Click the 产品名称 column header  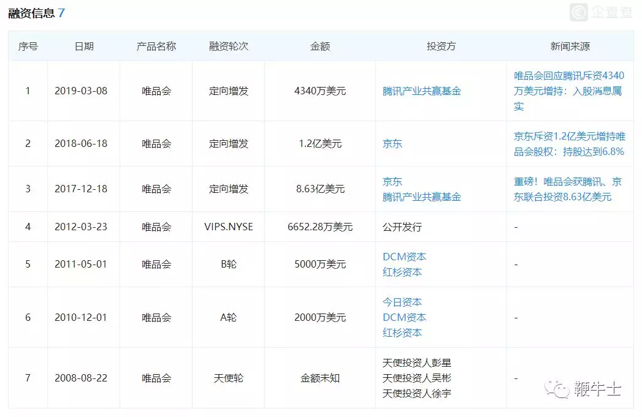point(156,46)
